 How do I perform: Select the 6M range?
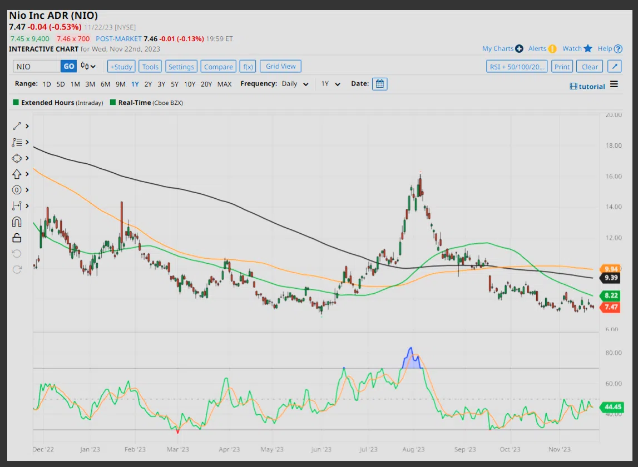[105, 84]
